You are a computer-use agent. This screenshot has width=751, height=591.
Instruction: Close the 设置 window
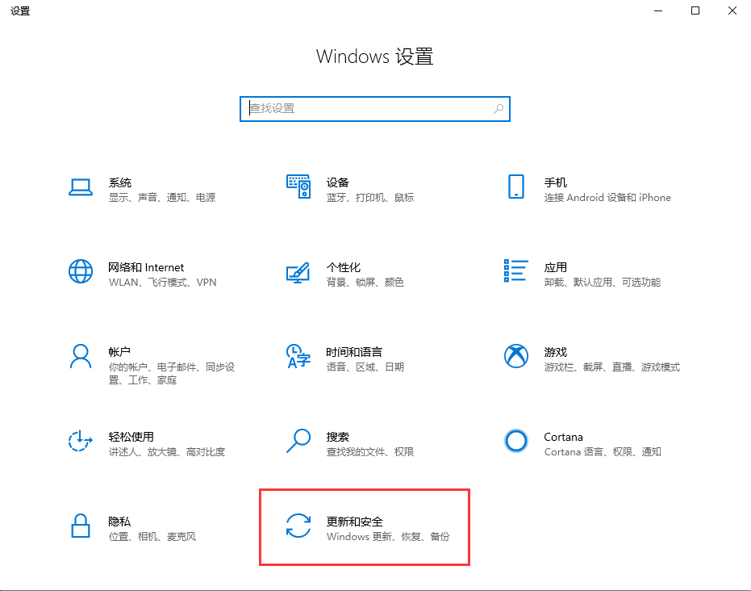click(x=732, y=10)
